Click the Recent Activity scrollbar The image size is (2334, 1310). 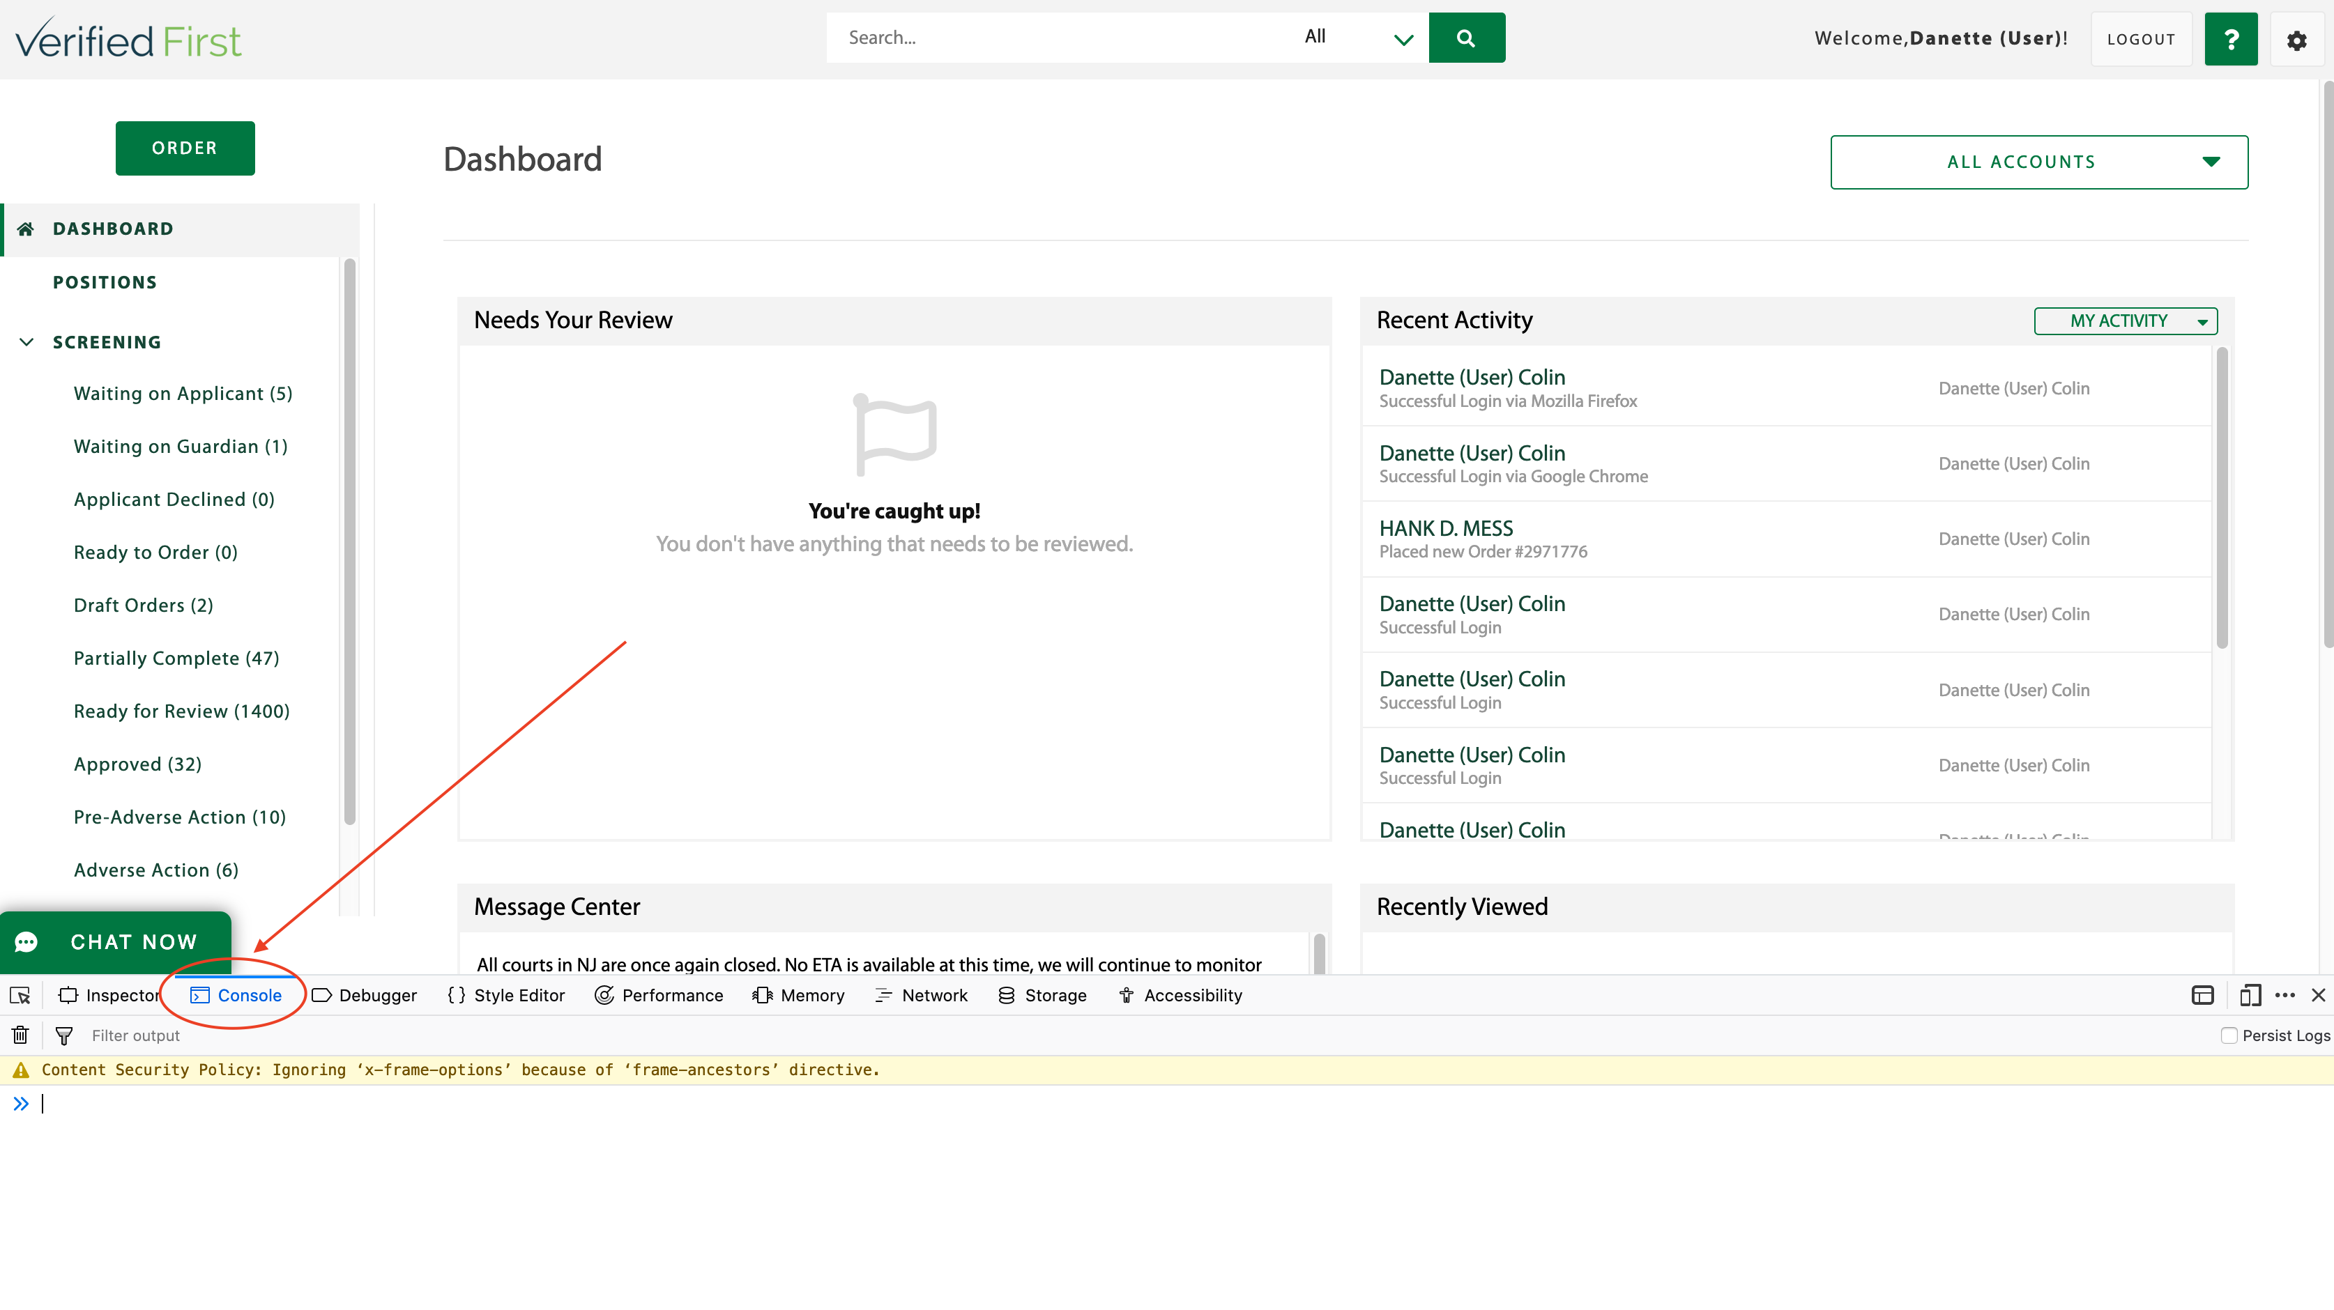(x=2221, y=498)
